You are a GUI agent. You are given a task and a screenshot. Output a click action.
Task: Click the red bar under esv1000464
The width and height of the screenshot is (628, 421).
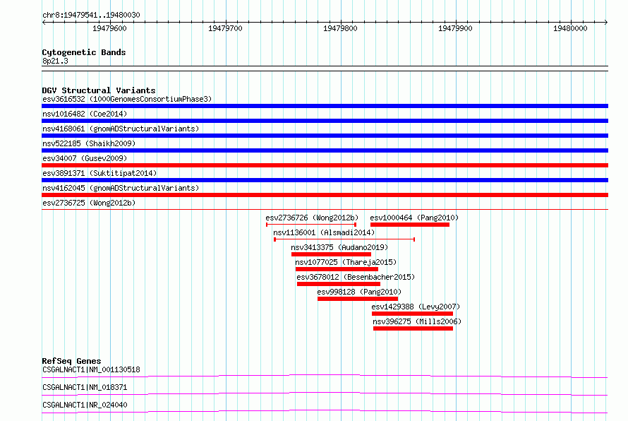point(410,225)
